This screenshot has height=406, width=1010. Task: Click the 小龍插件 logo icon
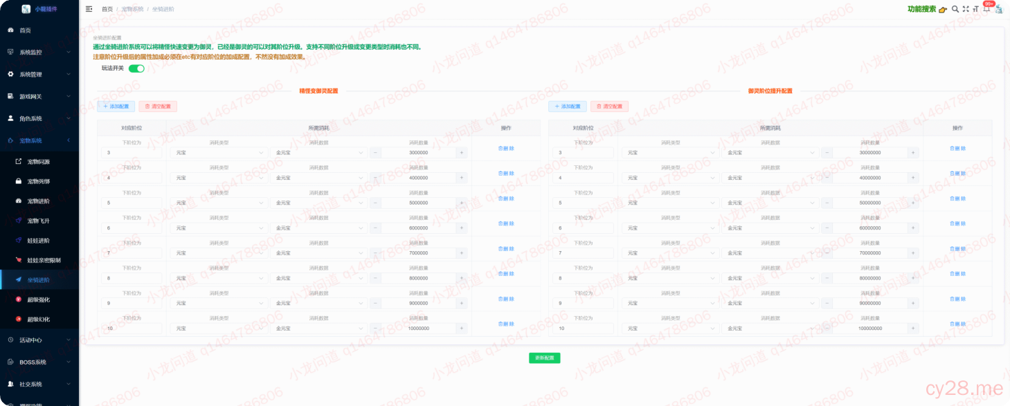click(x=26, y=9)
